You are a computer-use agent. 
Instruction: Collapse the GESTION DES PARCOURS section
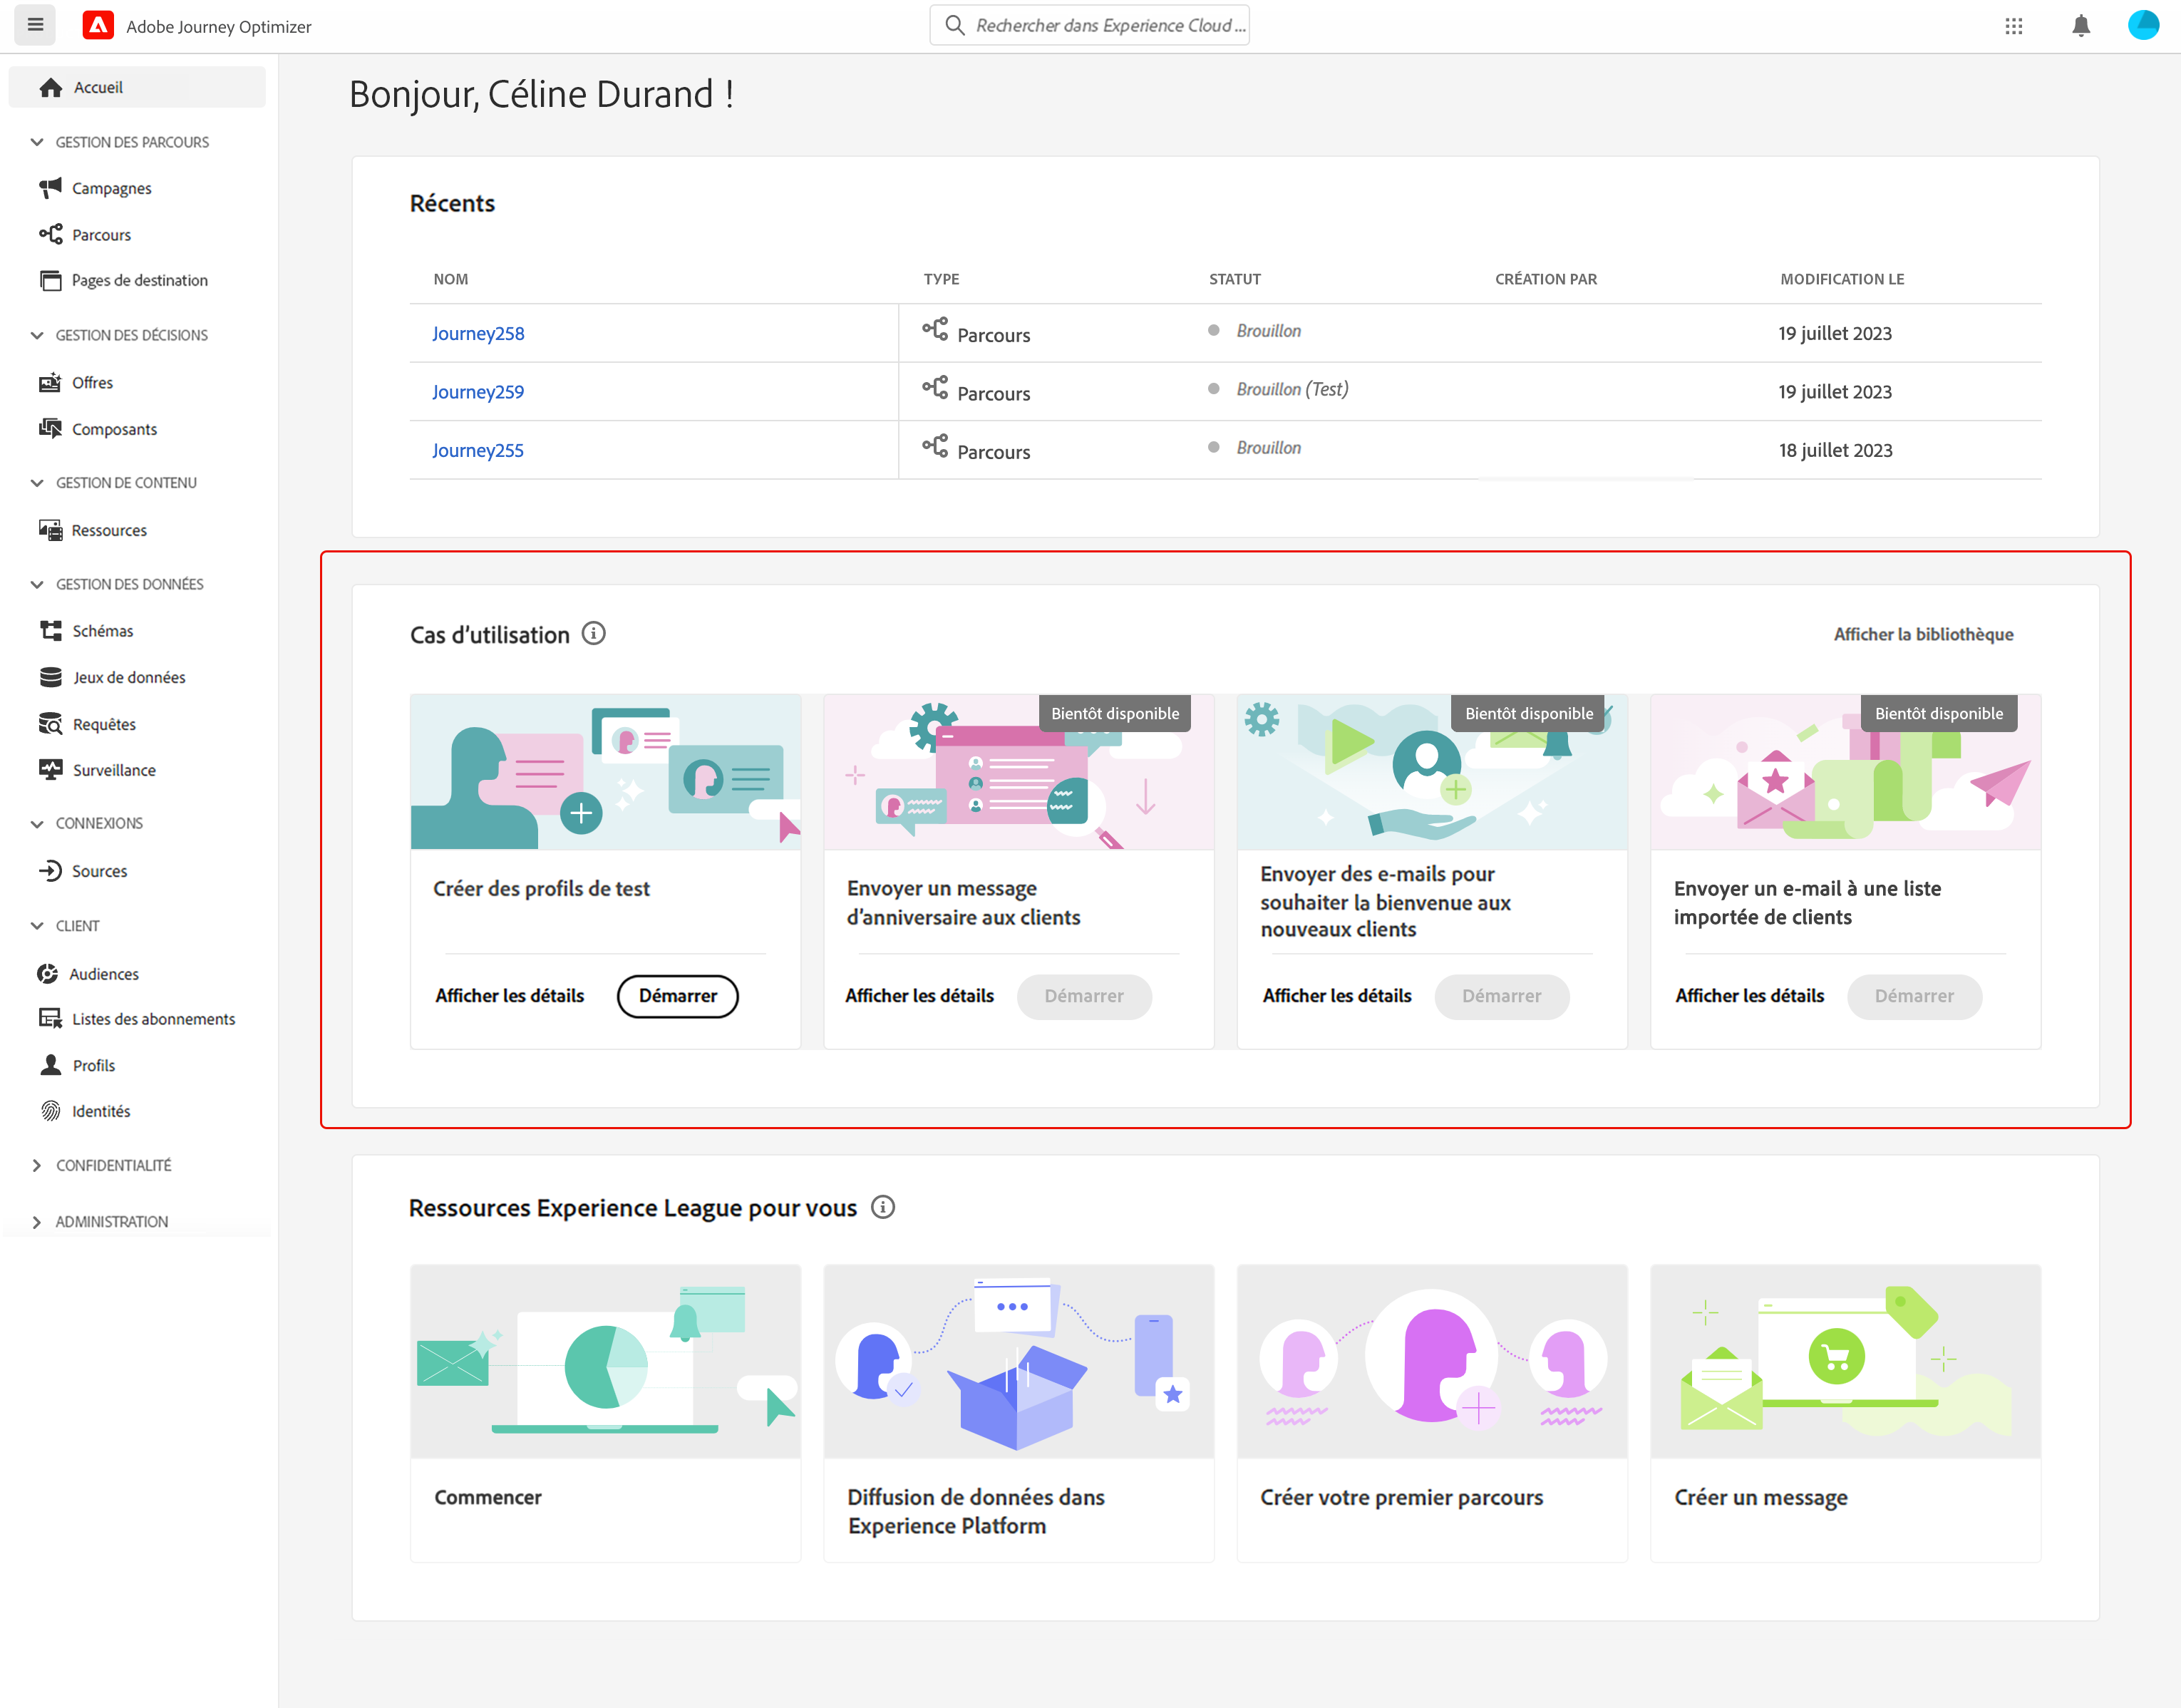click(37, 142)
